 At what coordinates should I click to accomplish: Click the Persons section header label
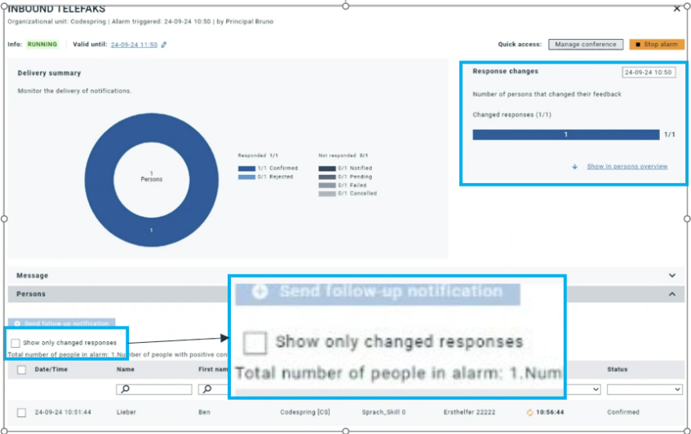[x=31, y=294]
